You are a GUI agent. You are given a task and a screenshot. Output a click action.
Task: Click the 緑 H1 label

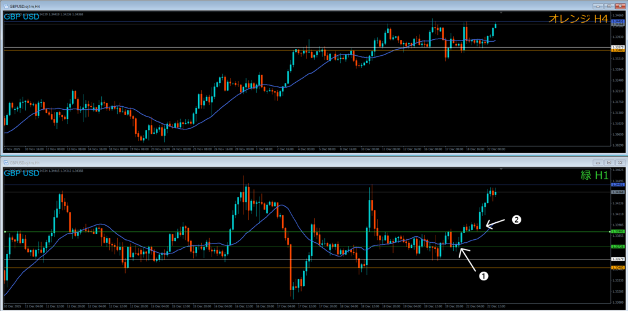click(594, 175)
